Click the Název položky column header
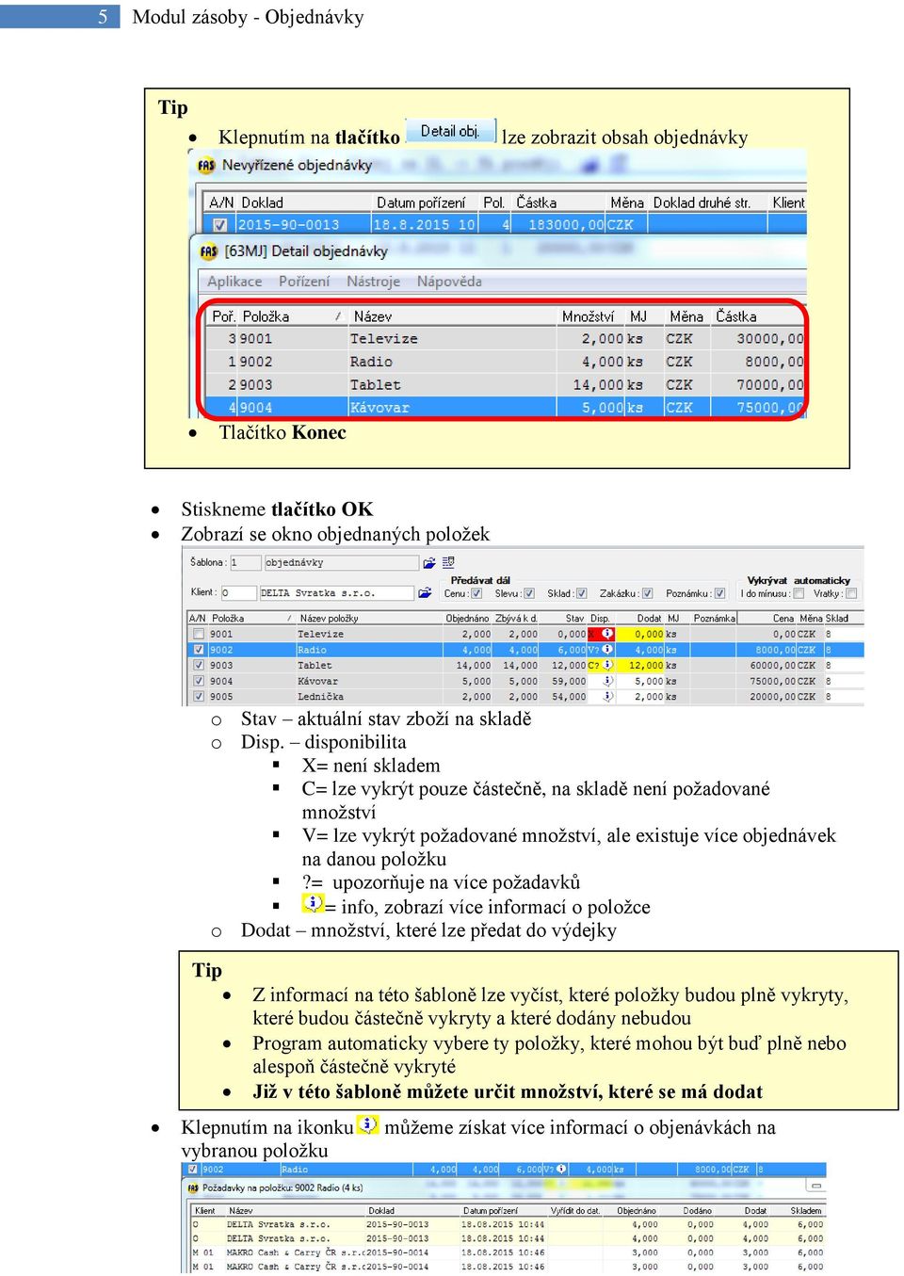This screenshot has height=1276, width=904. pos(367,619)
